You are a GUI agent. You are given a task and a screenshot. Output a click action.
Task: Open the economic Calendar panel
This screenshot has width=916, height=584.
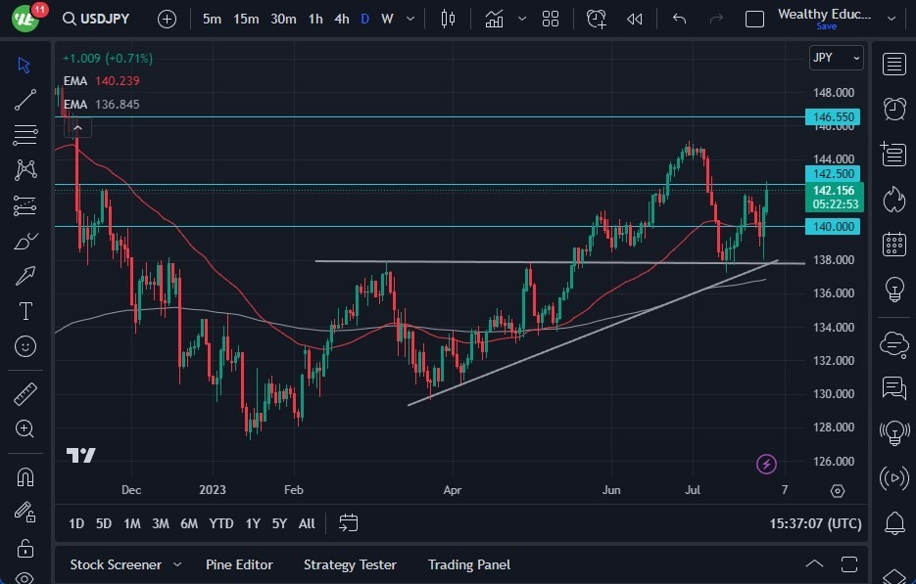click(x=894, y=245)
